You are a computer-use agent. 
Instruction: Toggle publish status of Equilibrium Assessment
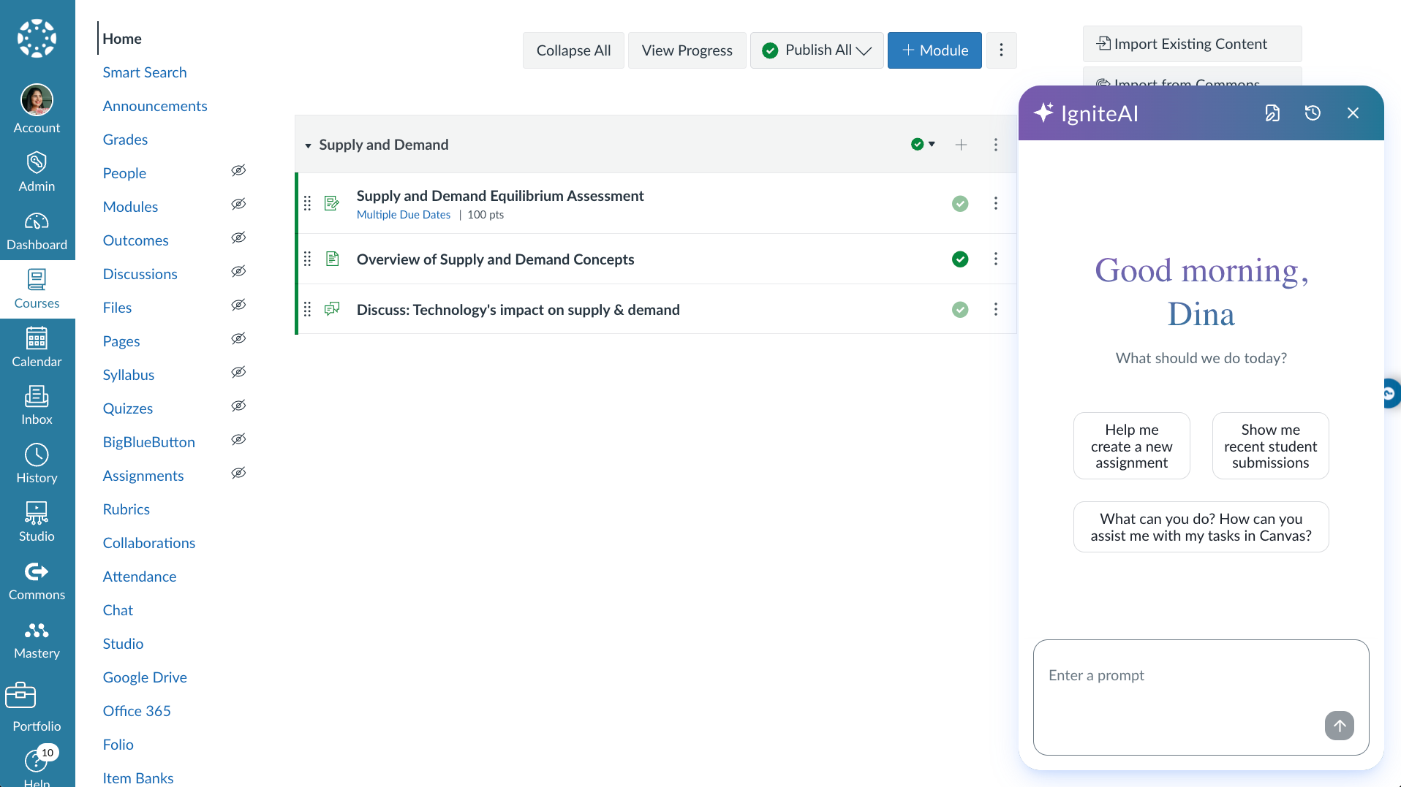[960, 204]
